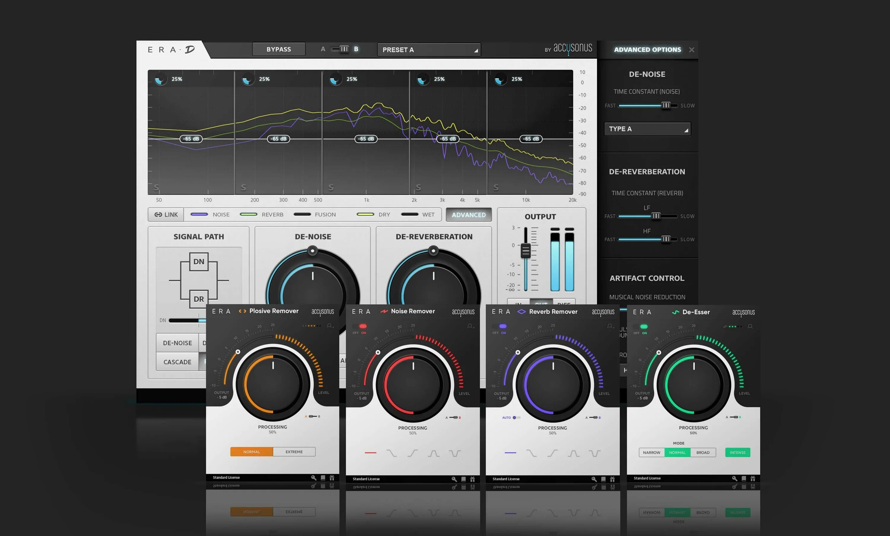The image size is (890, 536).
Task: Click the ADVANCED button in ERA-D
Action: [468, 215]
